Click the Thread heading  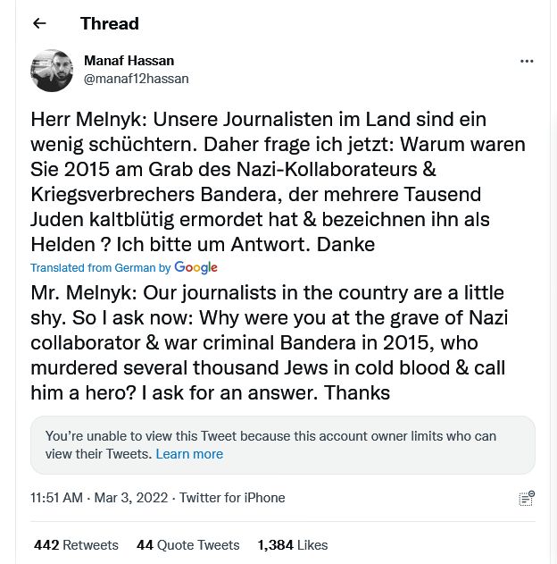[x=109, y=23]
